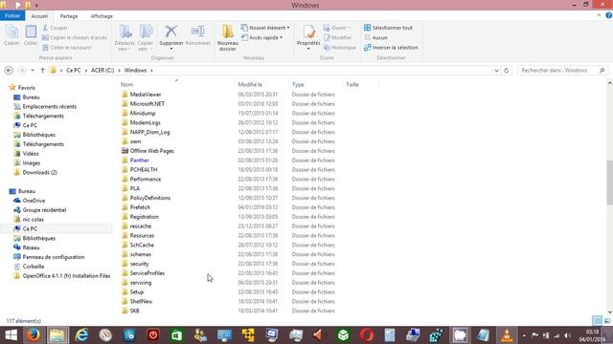
Task: Select Réseau in the navigation pane
Action: [x=31, y=247]
